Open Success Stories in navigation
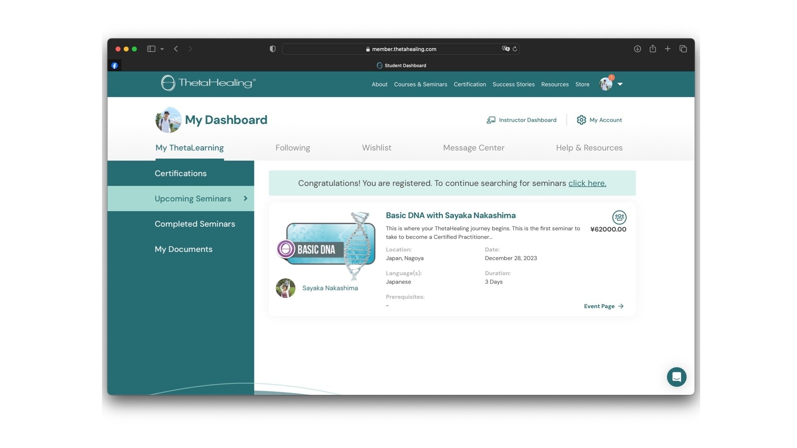 (x=513, y=84)
